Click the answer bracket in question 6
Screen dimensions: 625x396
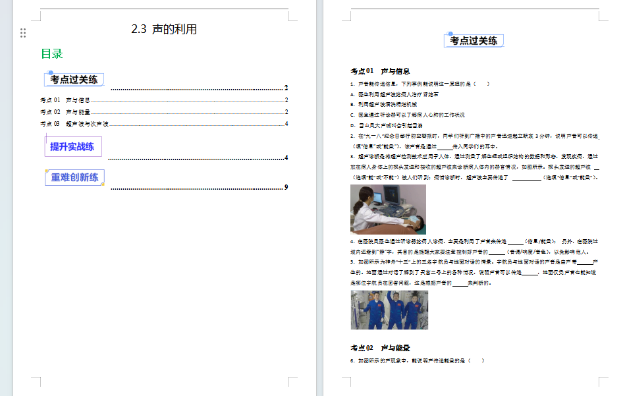click(x=476, y=361)
